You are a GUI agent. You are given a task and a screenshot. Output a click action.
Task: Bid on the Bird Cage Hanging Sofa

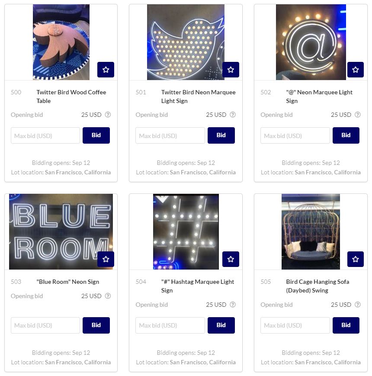point(346,325)
